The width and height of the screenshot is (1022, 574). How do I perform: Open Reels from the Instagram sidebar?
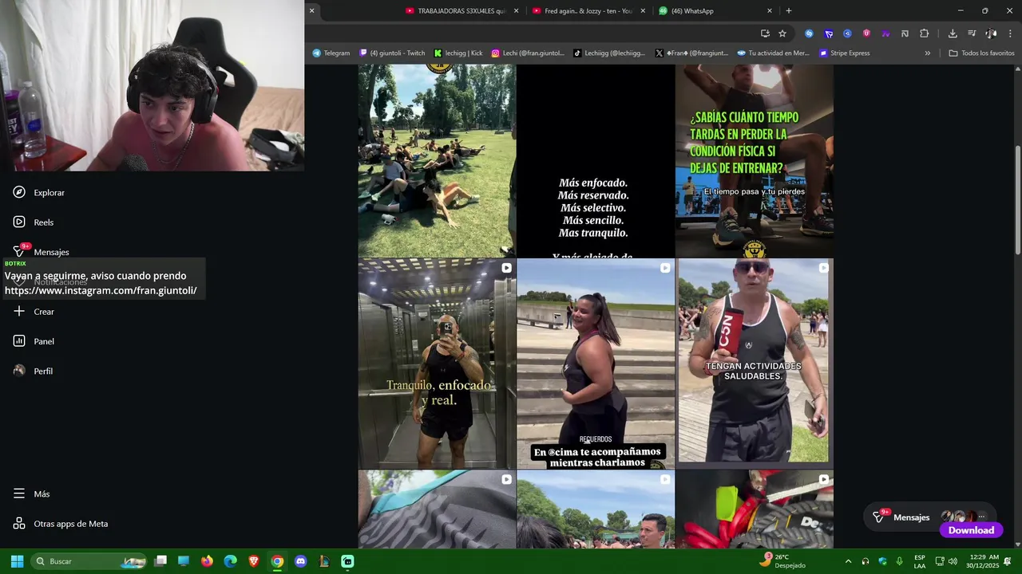point(34,222)
